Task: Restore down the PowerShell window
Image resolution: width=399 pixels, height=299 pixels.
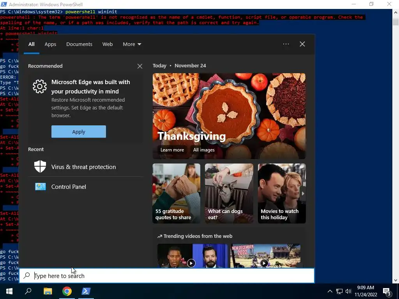Action: (x=371, y=4)
